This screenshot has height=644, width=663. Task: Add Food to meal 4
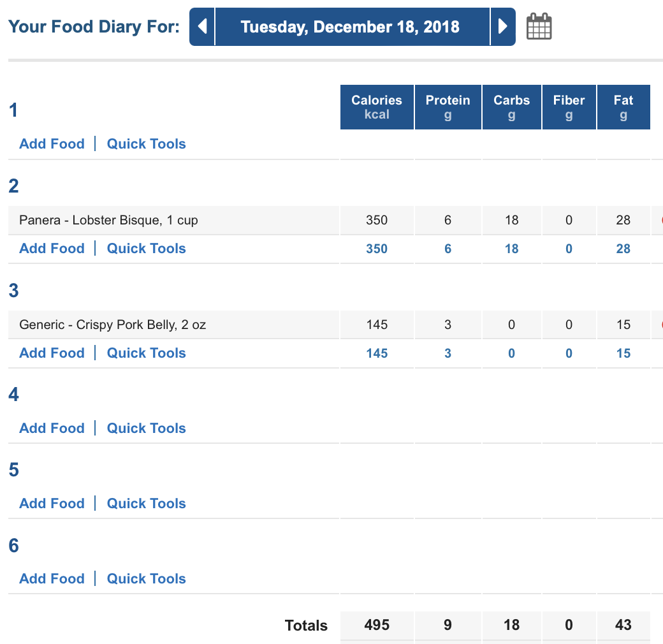tap(52, 428)
